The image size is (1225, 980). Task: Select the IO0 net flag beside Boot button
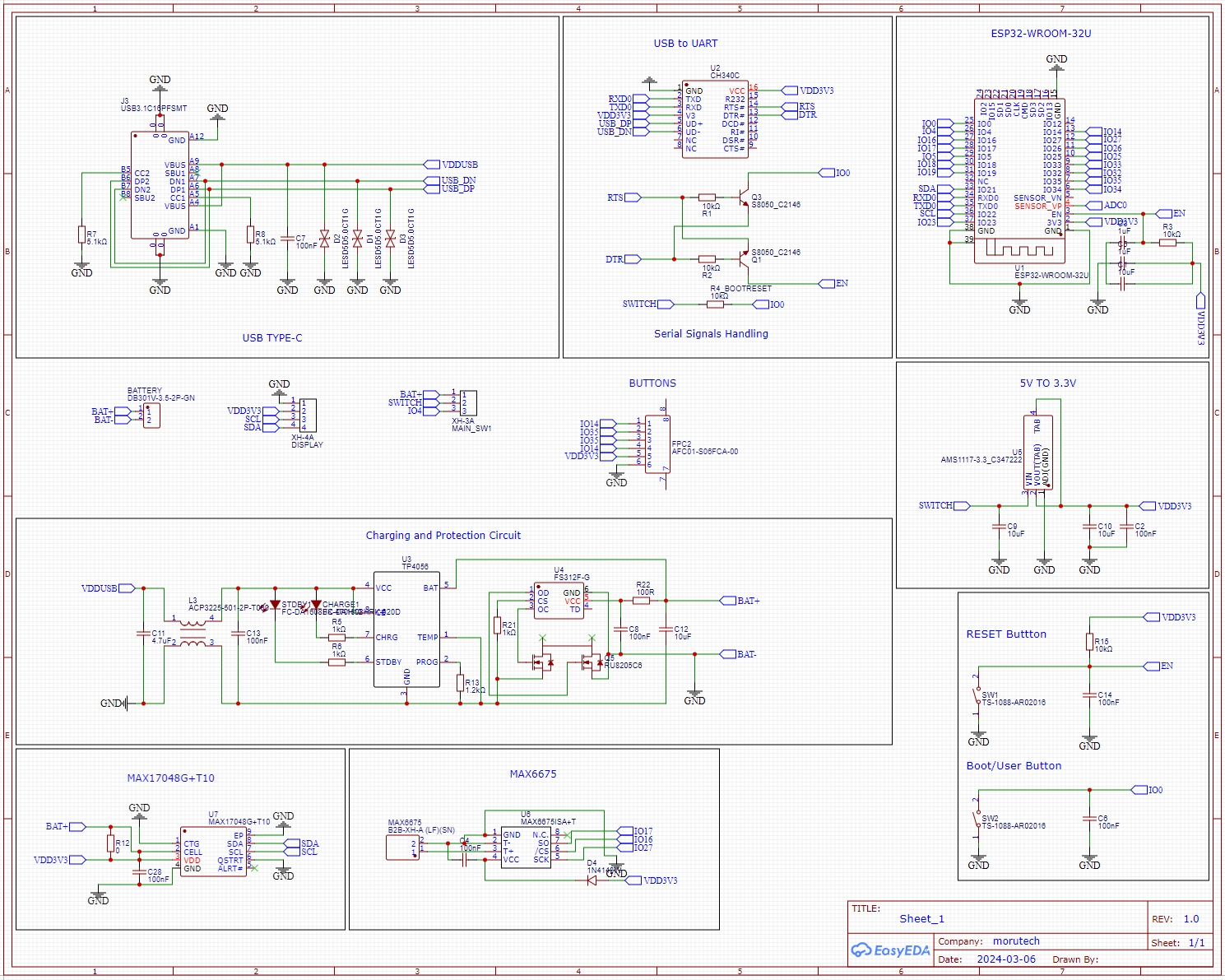tap(1148, 790)
